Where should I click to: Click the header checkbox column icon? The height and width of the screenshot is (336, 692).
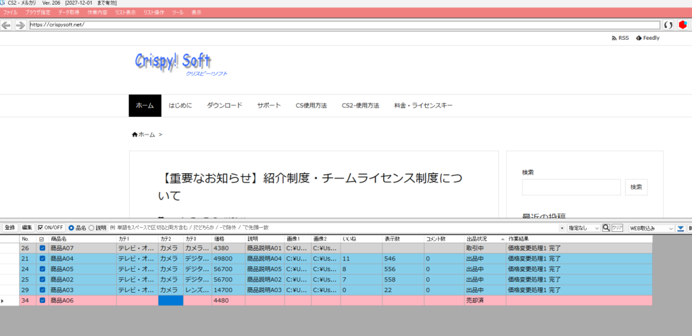pyautogui.click(x=42, y=239)
